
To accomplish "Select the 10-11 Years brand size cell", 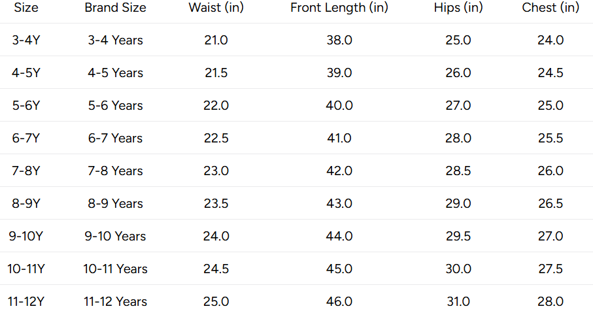I will [115, 269].
